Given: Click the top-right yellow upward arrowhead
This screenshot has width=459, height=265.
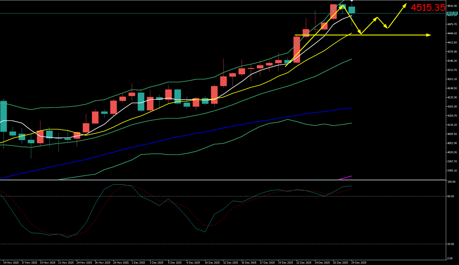Looking at the screenshot, I should click(x=405, y=5).
